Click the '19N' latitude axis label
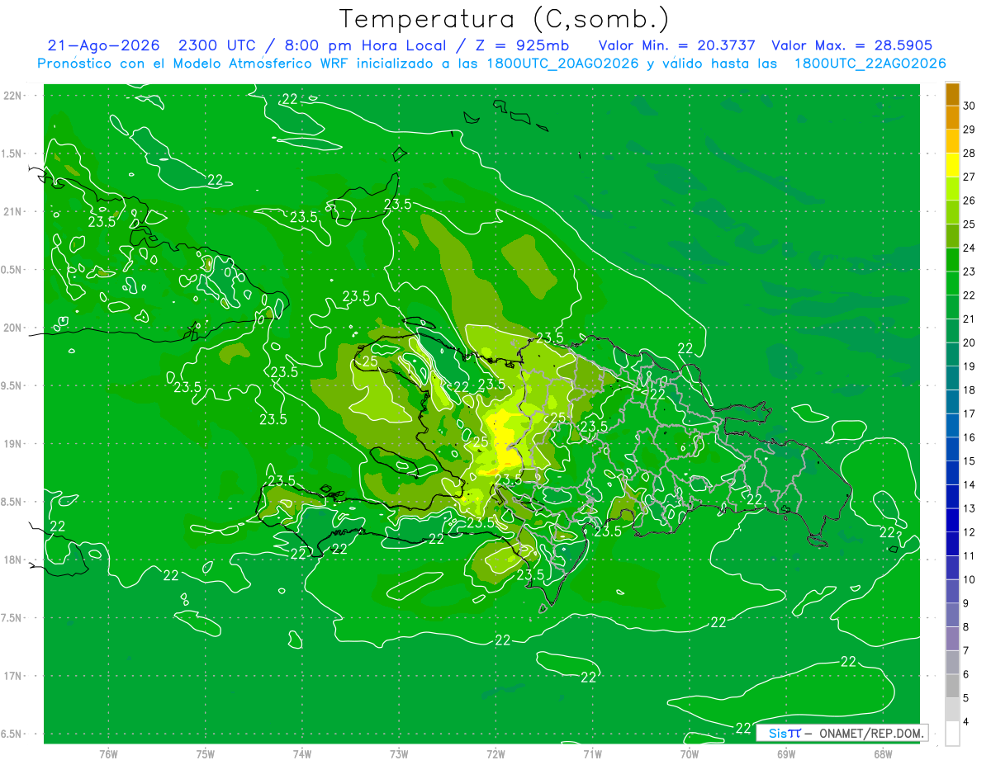Screen dimensions: 991x765 13,443
